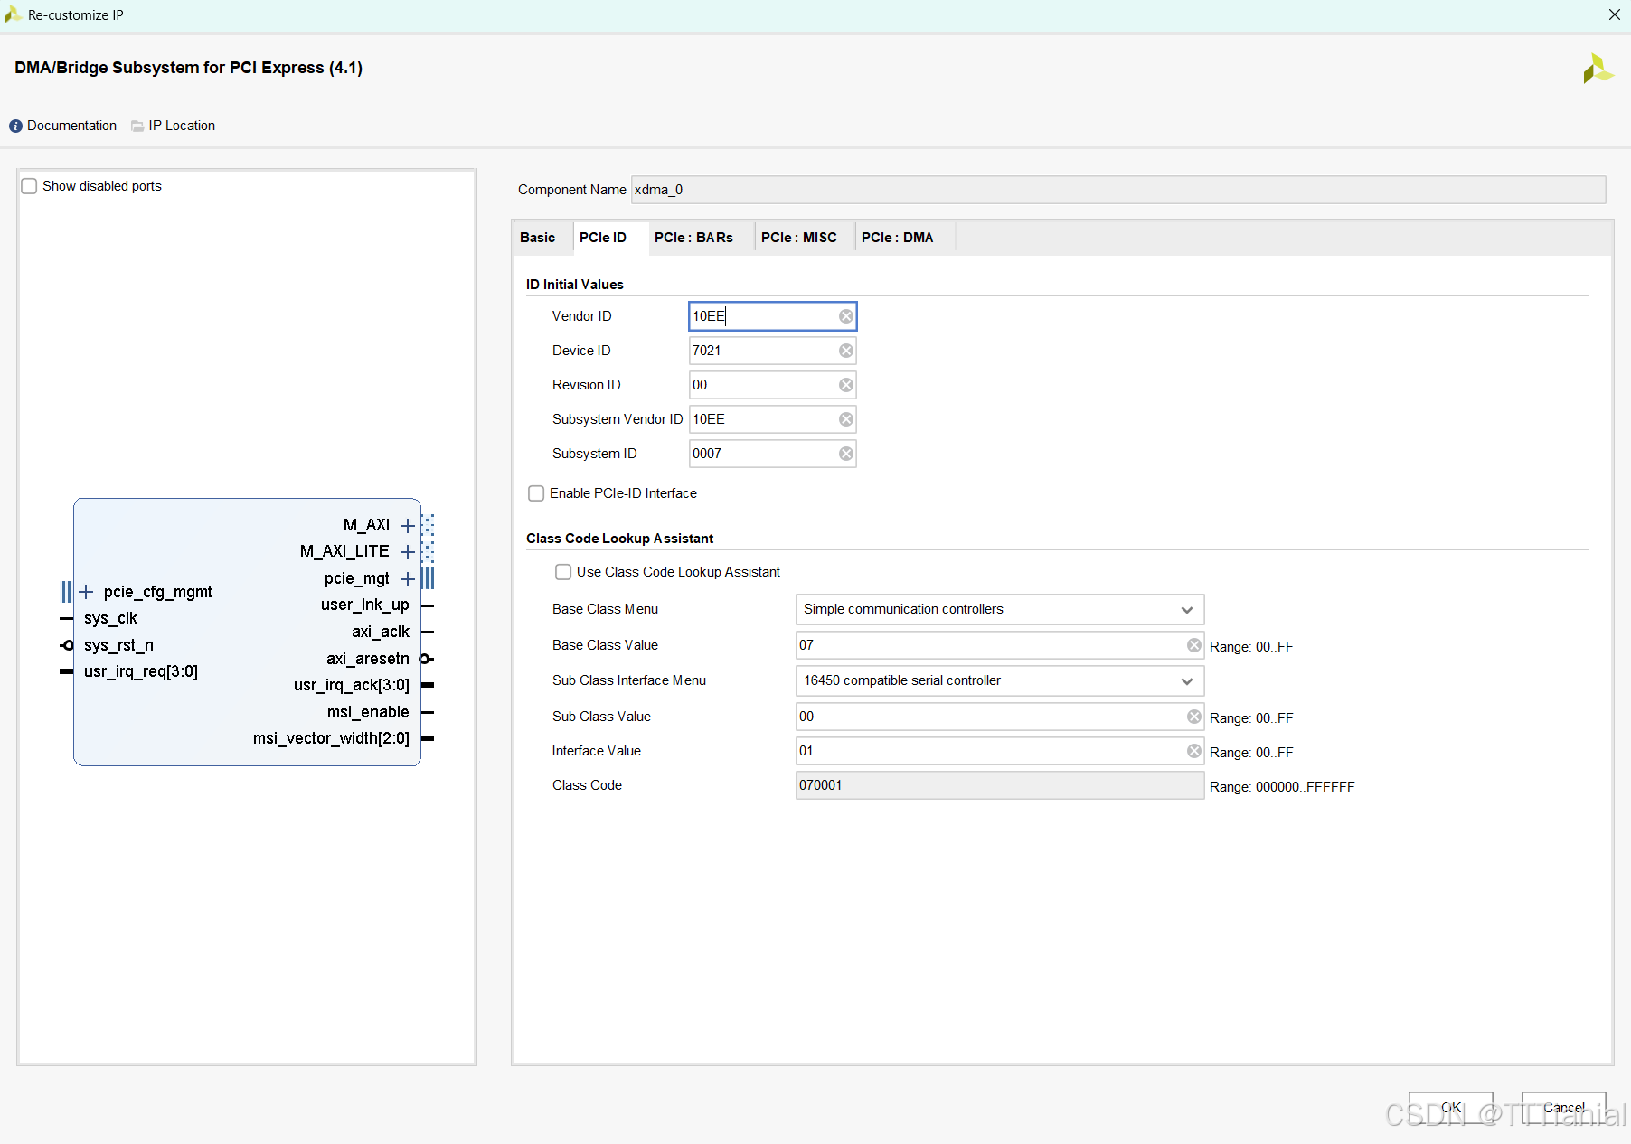The width and height of the screenshot is (1631, 1144).
Task: Clear the Subsystem Vendor ID field X icon
Action: pyautogui.click(x=846, y=419)
